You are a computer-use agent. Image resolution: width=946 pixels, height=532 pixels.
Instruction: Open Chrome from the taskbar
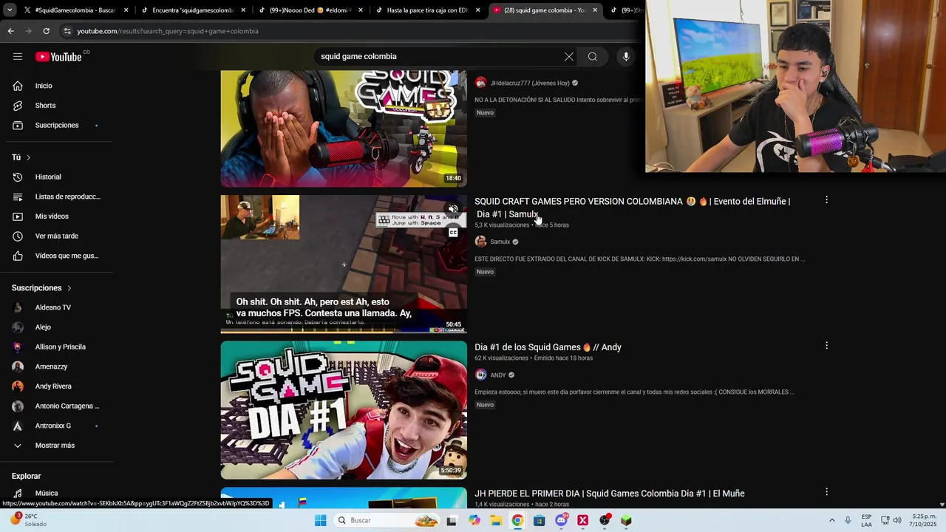pos(517,520)
